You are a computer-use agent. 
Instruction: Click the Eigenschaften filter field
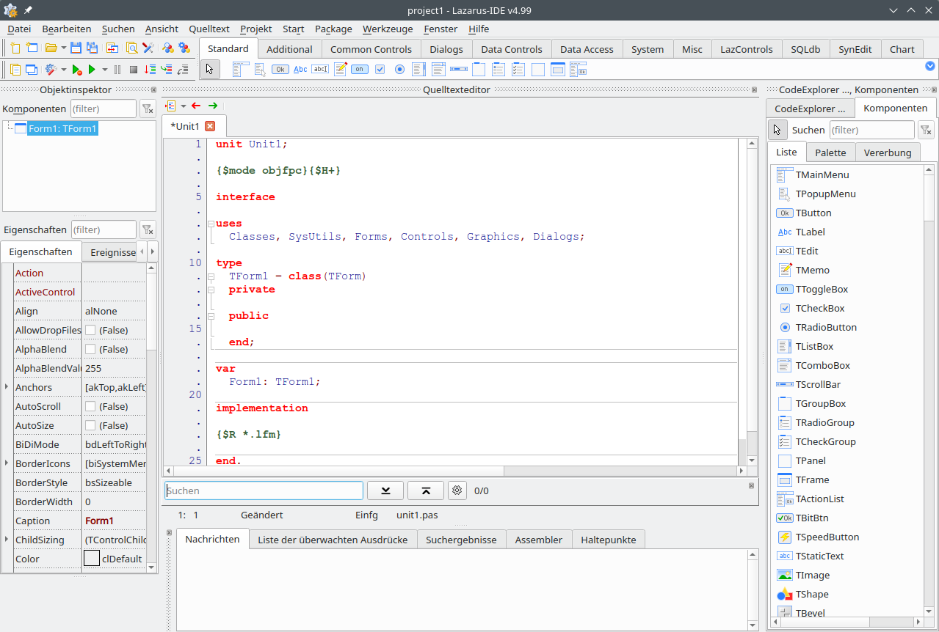point(104,230)
